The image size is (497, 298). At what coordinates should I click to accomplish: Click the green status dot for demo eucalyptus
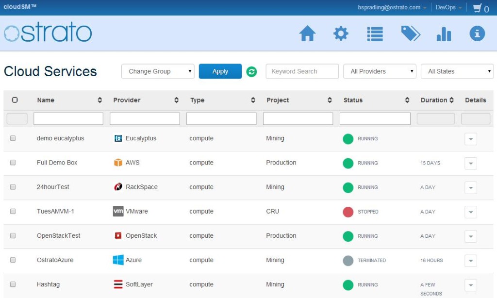pyautogui.click(x=348, y=139)
